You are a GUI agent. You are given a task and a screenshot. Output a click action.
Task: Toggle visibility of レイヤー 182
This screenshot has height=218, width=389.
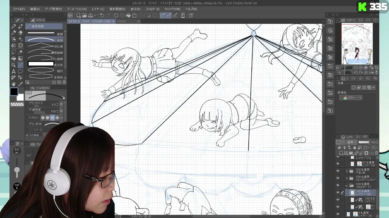coord(338,193)
